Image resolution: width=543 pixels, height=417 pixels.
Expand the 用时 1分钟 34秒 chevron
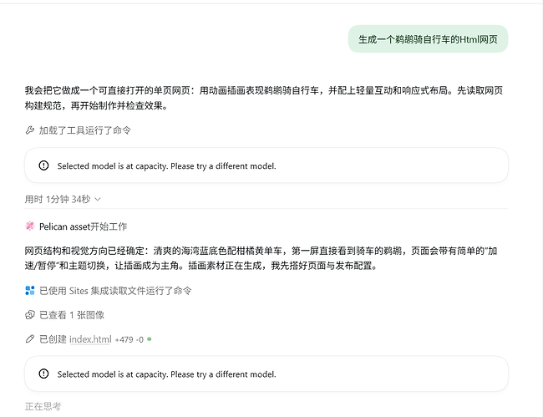click(98, 199)
